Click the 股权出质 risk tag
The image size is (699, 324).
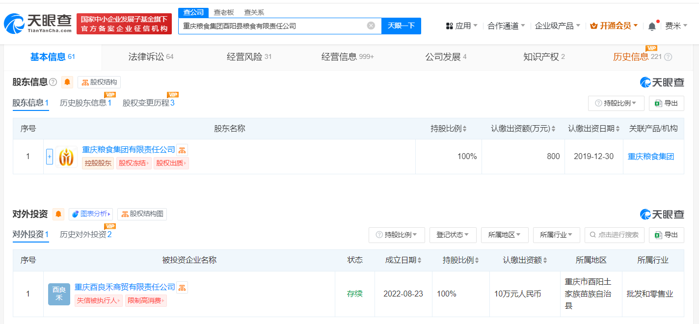pos(171,163)
